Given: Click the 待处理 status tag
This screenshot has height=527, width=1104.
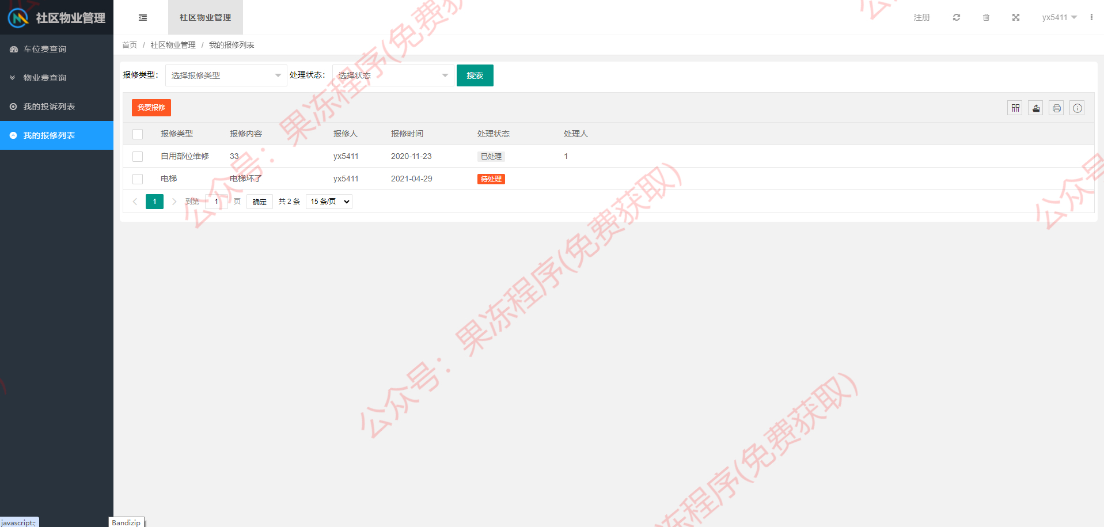Looking at the screenshot, I should (491, 179).
